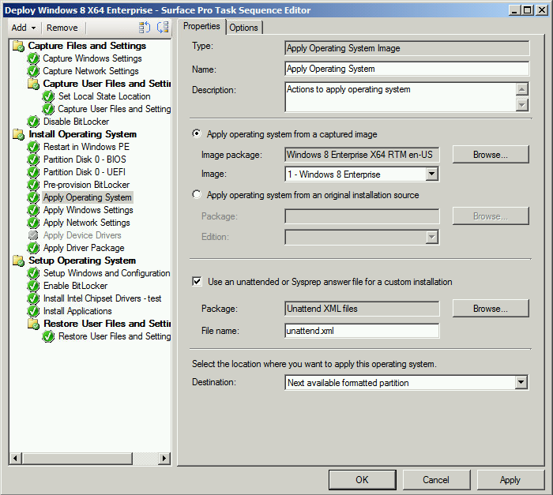Click the Apply button at bottom right

(x=510, y=480)
